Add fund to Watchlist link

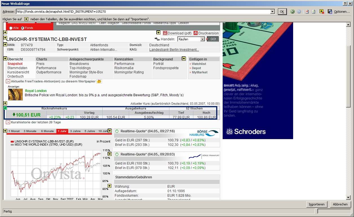[199, 64]
